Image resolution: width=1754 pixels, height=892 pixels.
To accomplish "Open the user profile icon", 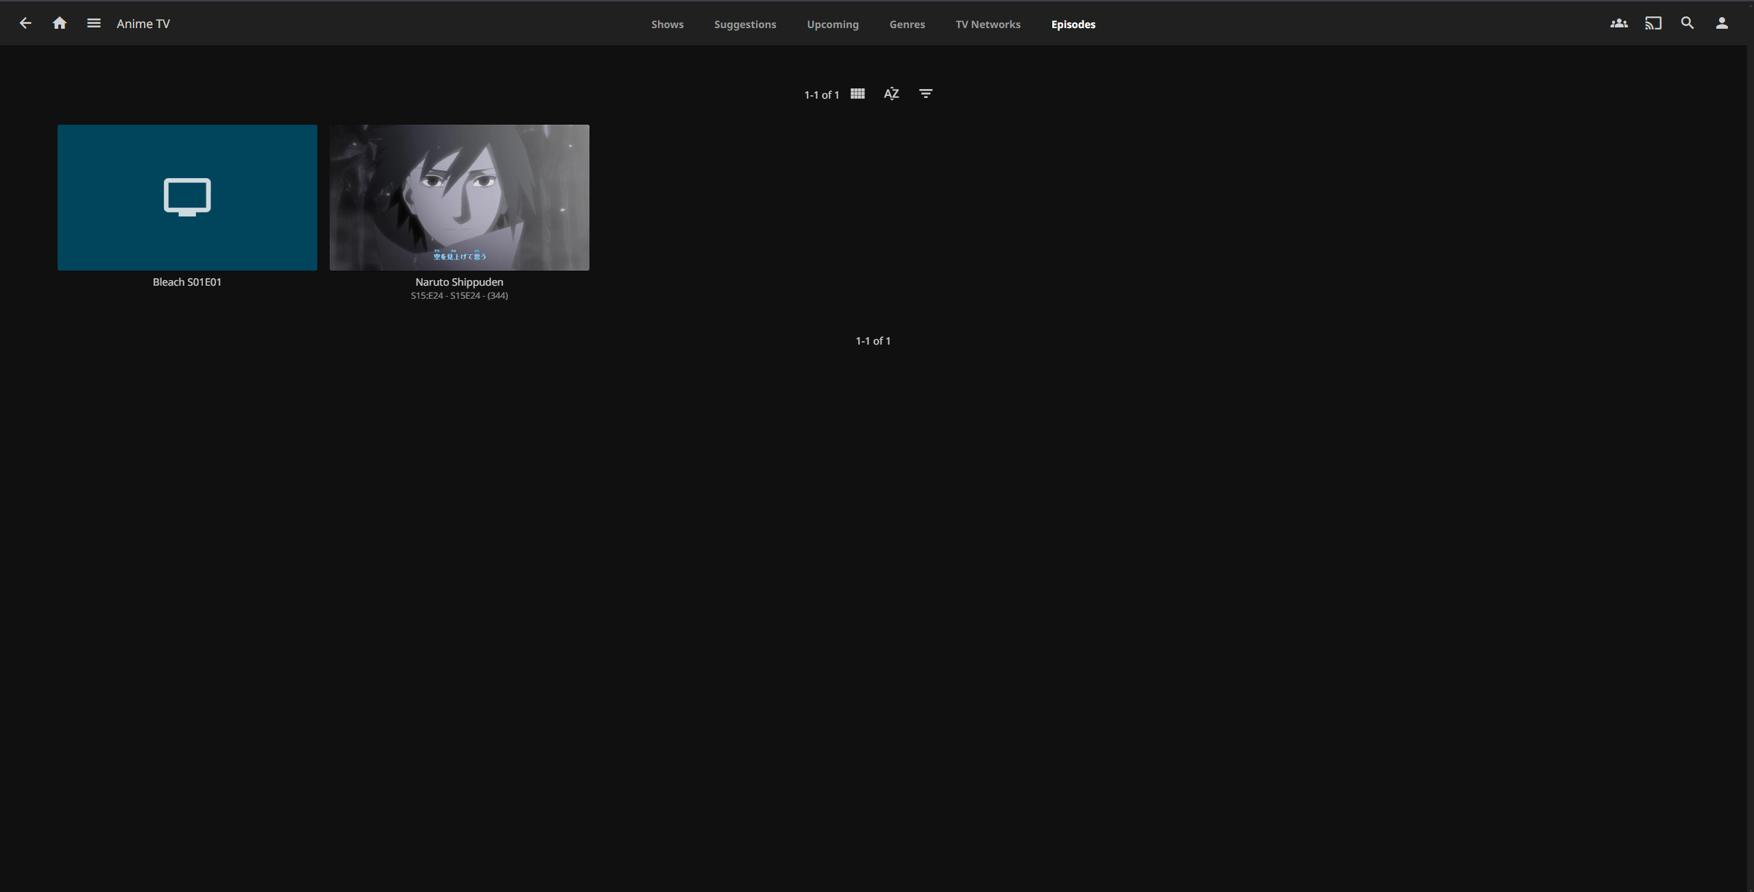I will pyautogui.click(x=1721, y=23).
